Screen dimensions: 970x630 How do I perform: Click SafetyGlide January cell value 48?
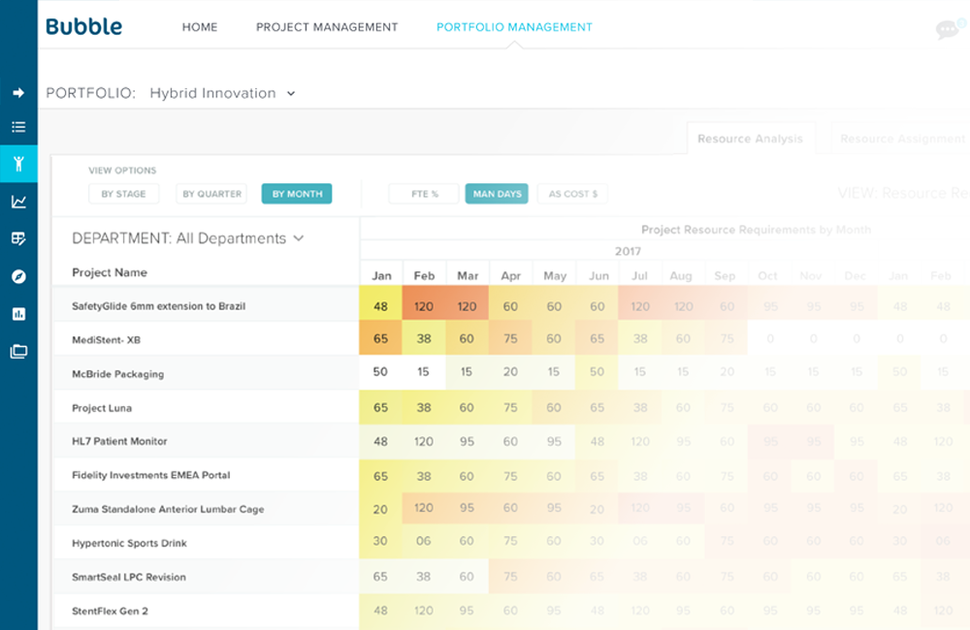tap(380, 303)
